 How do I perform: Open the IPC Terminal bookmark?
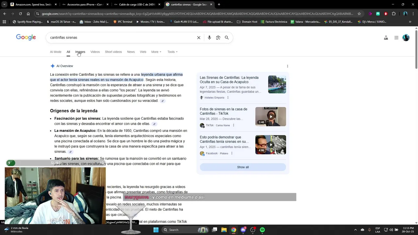tap(122, 22)
